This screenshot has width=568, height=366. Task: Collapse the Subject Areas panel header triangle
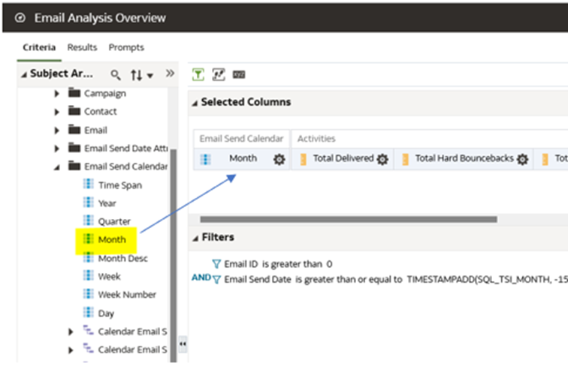tap(24, 74)
